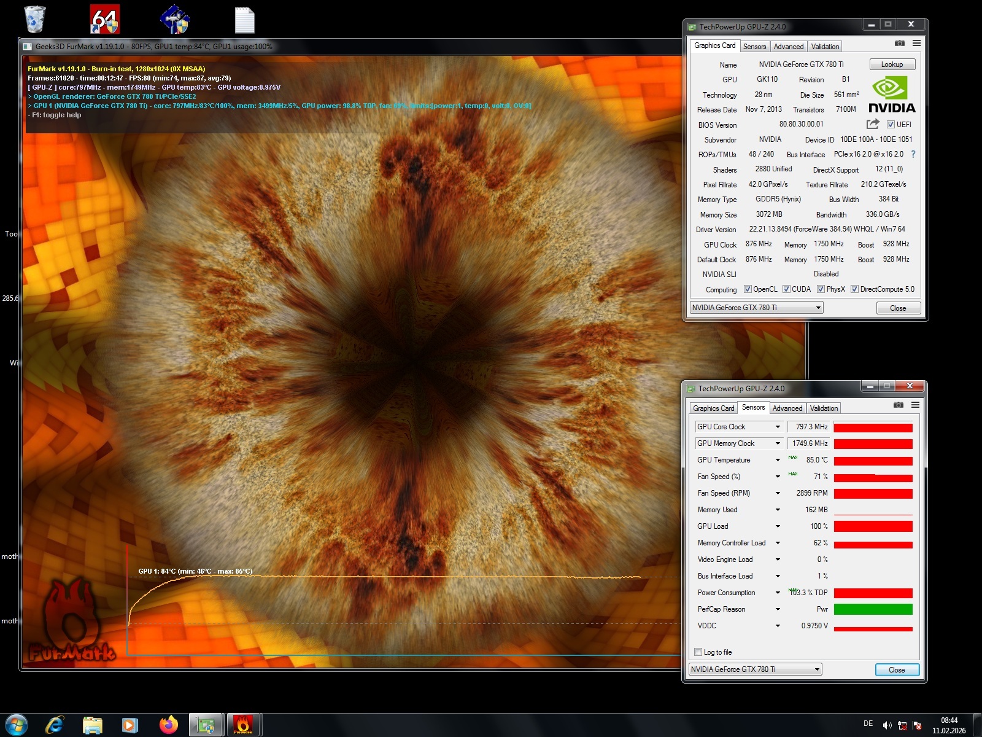Open Firefox from the taskbar
The height and width of the screenshot is (737, 982).
click(168, 725)
